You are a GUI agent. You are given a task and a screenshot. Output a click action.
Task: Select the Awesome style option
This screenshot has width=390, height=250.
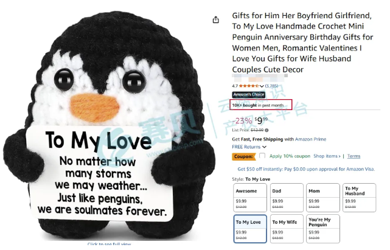tap(250, 198)
